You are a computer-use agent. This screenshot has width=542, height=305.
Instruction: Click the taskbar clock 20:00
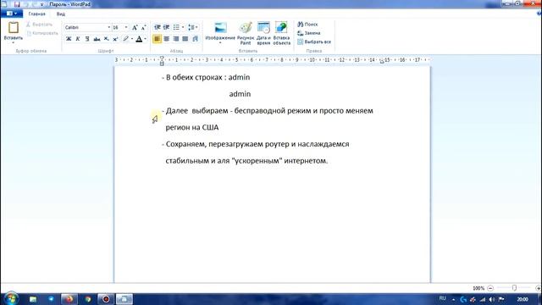pos(523,299)
